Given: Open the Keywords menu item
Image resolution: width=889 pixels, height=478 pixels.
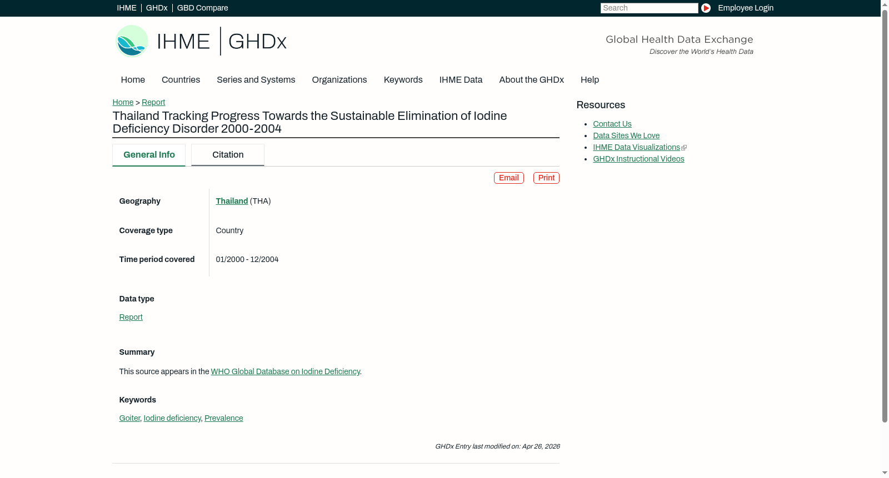Looking at the screenshot, I should [x=403, y=80].
